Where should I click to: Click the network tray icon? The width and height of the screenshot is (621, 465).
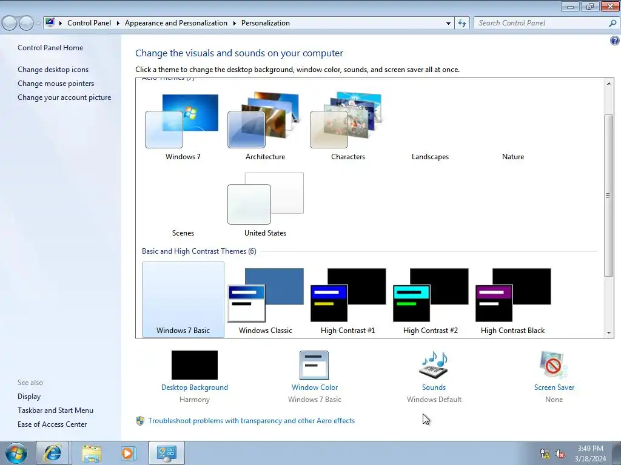click(545, 454)
